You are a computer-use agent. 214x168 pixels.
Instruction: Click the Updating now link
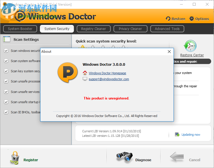point(191,135)
